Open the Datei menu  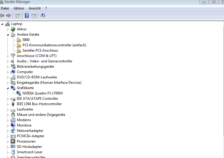coord(5,8)
